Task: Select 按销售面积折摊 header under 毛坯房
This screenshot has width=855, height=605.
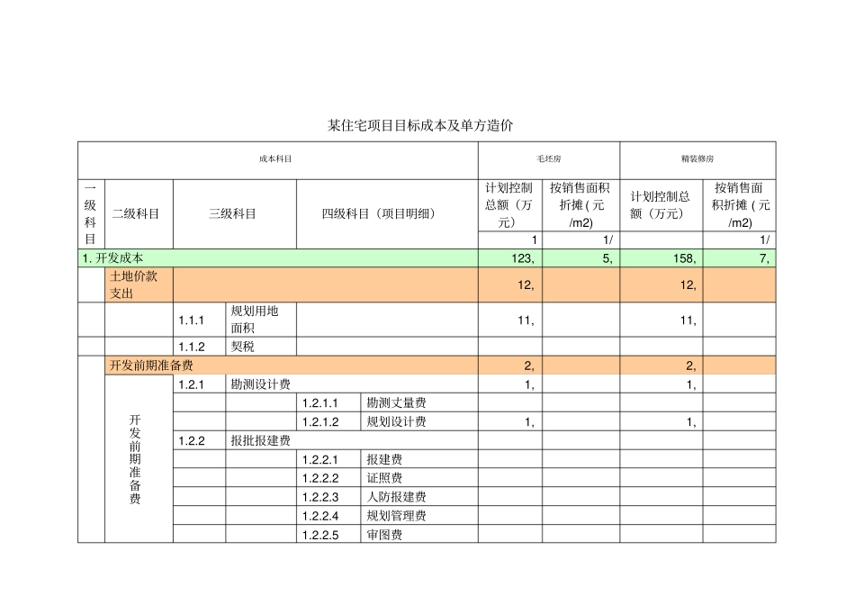Action: [580, 205]
